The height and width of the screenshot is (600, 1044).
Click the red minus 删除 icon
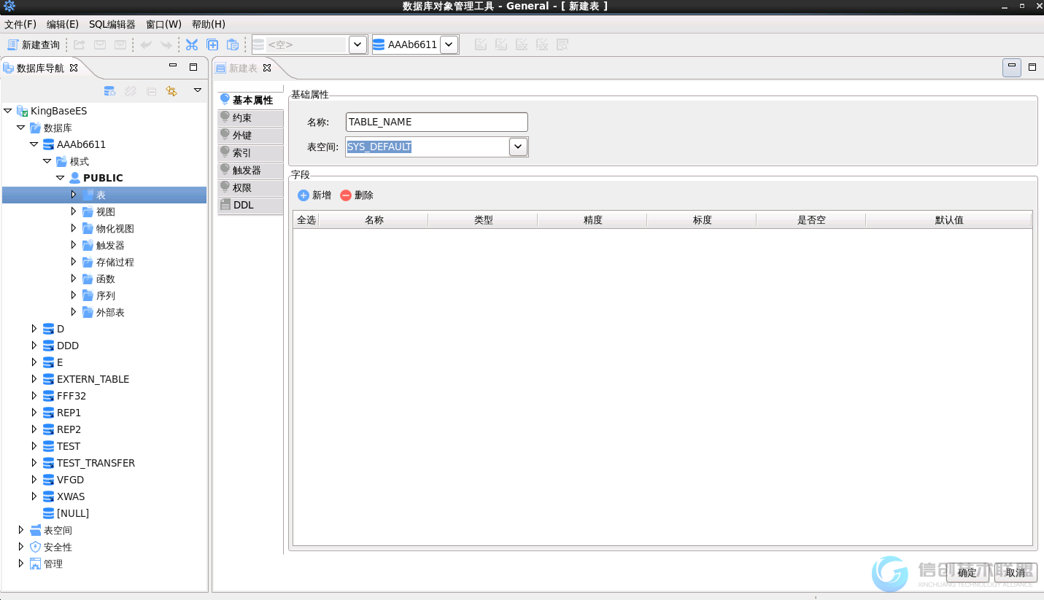(346, 195)
